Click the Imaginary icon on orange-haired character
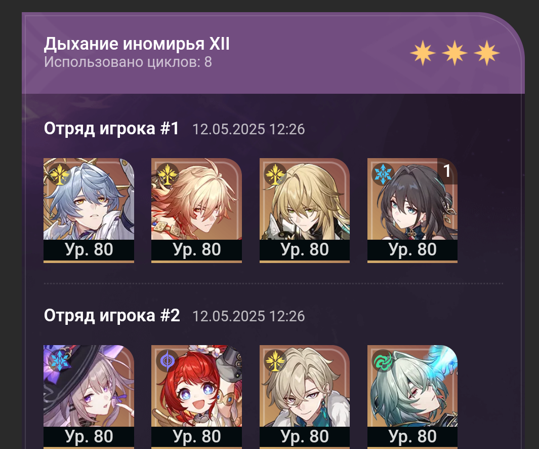Image resolution: width=539 pixels, height=449 pixels. [x=168, y=174]
